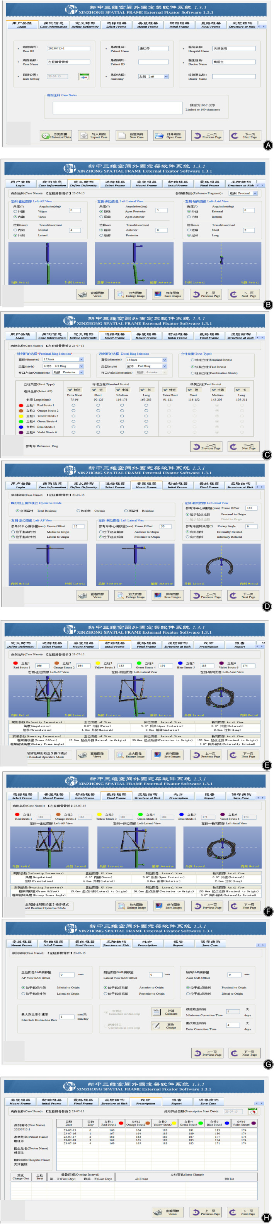274x1224 pixels.
Task: Go to Next Page in panel B
Action: (243, 295)
